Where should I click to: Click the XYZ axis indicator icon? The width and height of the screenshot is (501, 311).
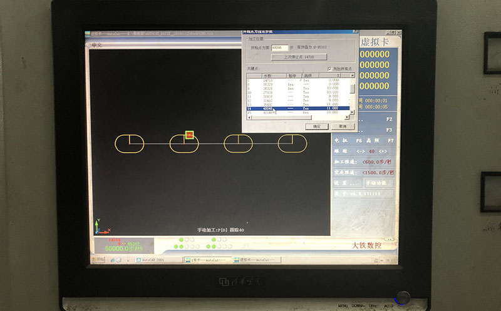pyautogui.click(x=98, y=225)
